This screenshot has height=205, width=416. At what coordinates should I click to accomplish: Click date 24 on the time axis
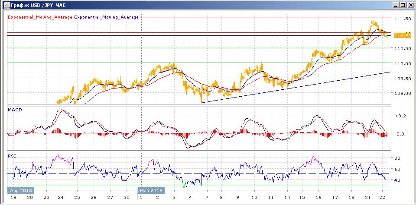(60, 197)
